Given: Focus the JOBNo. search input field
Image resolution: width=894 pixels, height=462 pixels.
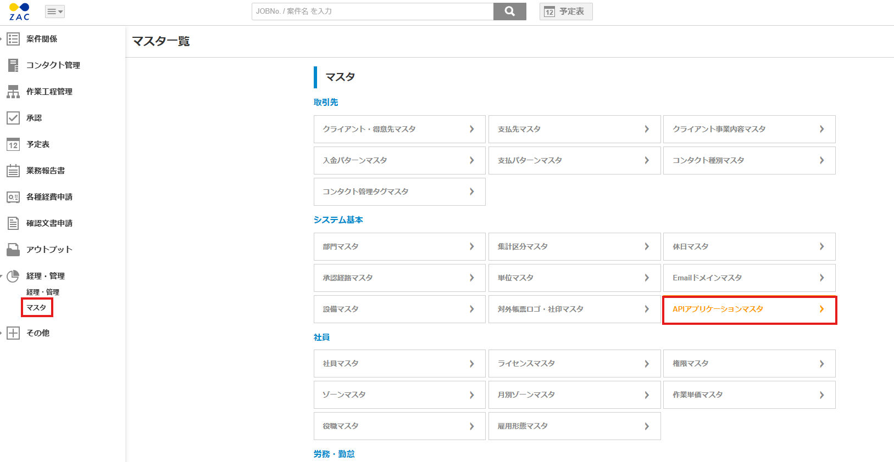Looking at the screenshot, I should pyautogui.click(x=373, y=12).
